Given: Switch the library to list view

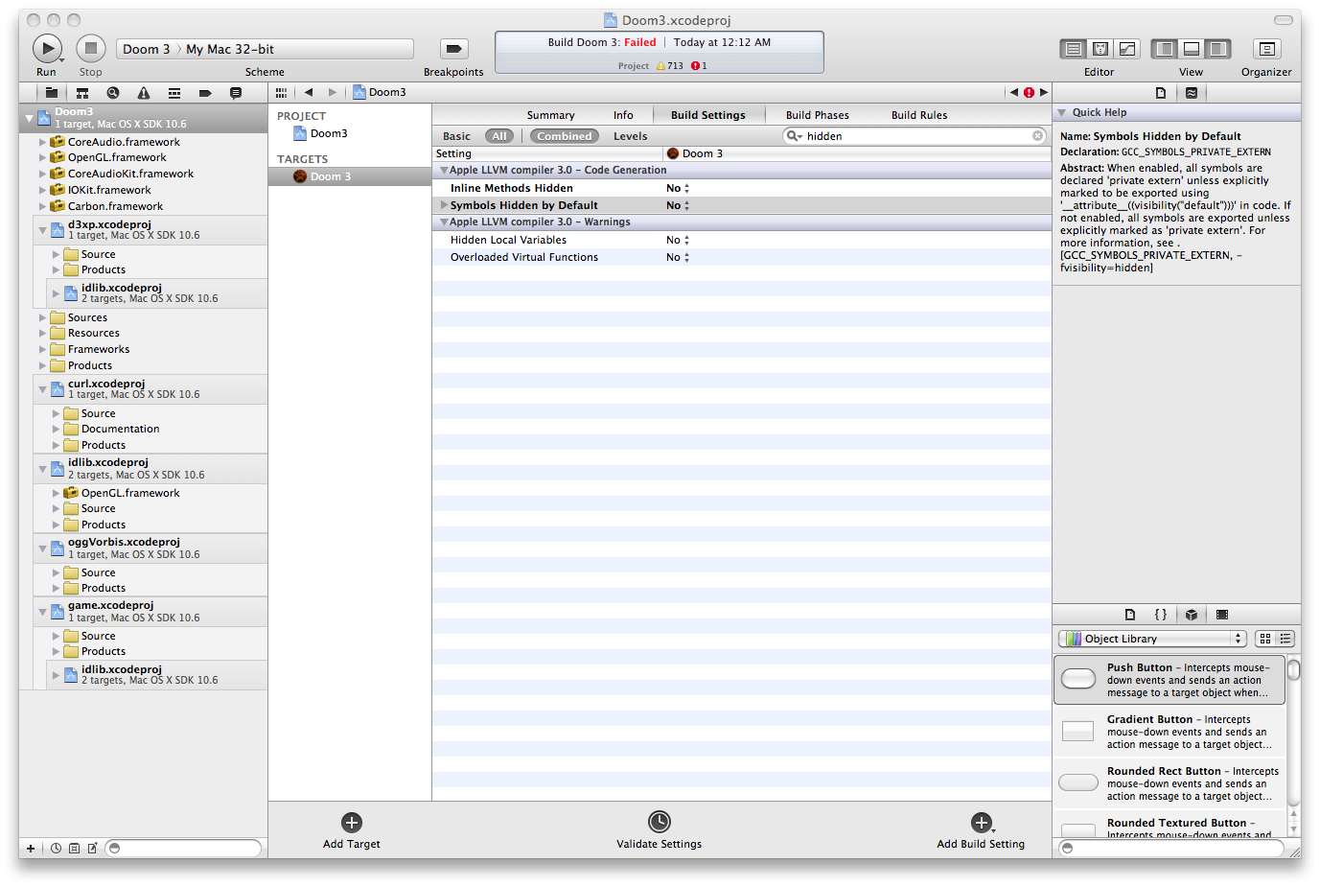Looking at the screenshot, I should [1285, 639].
